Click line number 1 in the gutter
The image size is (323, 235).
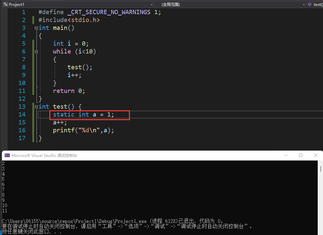pos(24,12)
